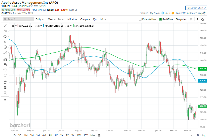Hide the APO.BZ price series

coord(13,26)
